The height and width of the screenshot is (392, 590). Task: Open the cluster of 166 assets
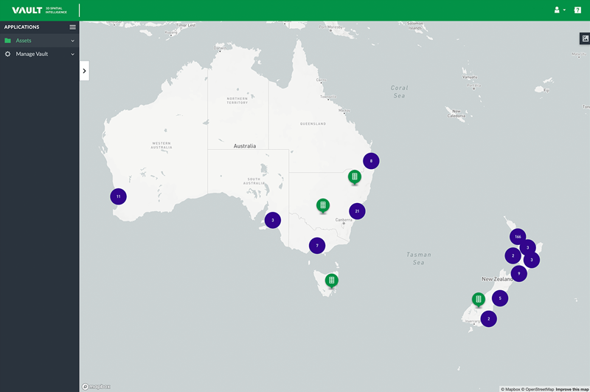click(x=518, y=237)
